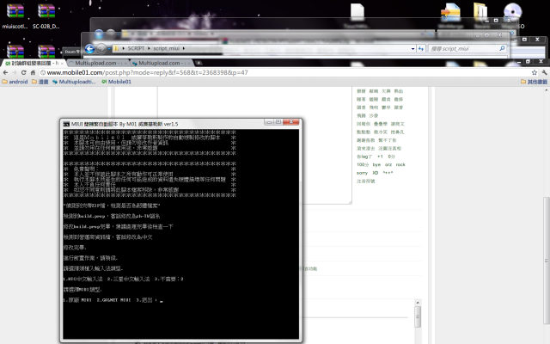This screenshot has width=550, height=344.
Task: Bookmark this page with star icon
Action: click(535, 72)
